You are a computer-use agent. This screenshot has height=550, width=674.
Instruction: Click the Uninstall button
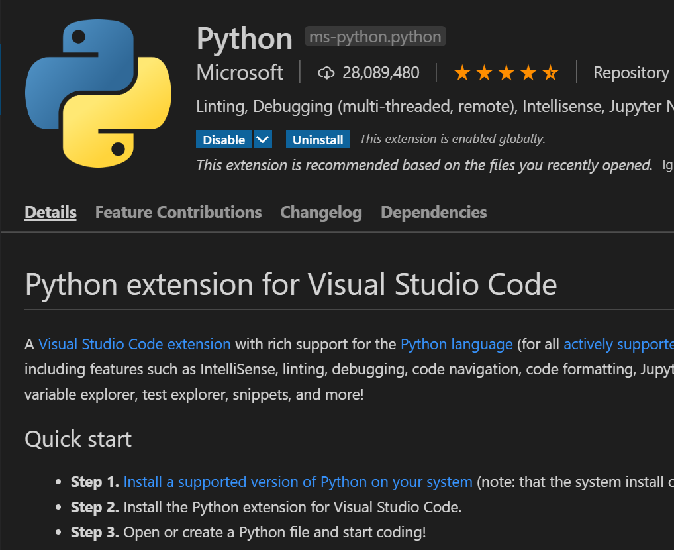pyautogui.click(x=317, y=139)
